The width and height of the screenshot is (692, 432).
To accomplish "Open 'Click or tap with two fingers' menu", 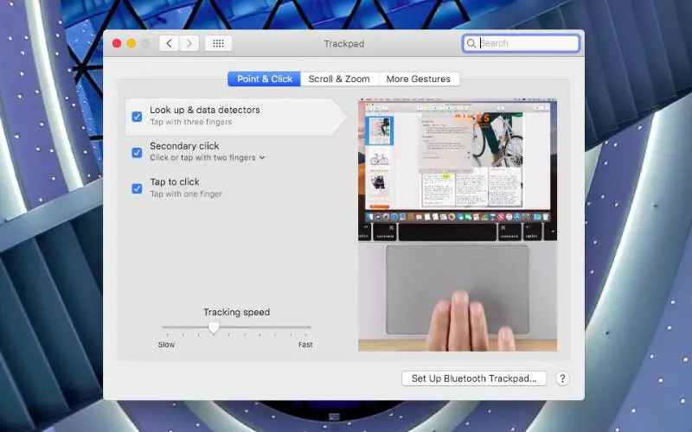I will click(x=208, y=158).
